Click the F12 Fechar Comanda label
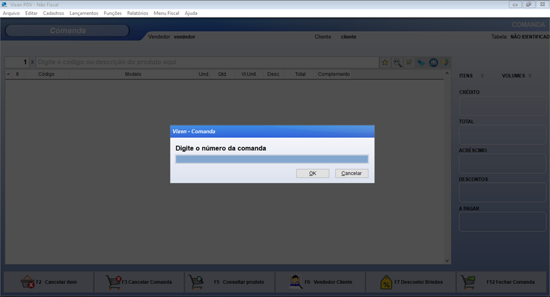Viewport: 550px width, 297px height. coord(510,282)
